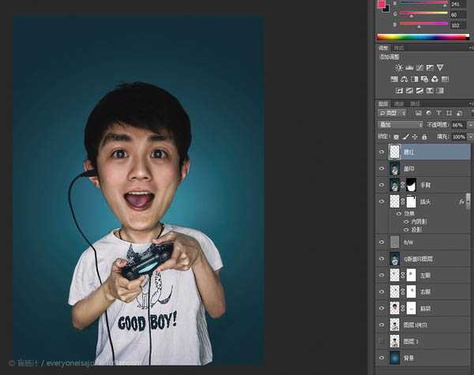474x375 pixels.
Task: Toggle 投影 drop shadow effect visibility
Action: click(x=406, y=230)
